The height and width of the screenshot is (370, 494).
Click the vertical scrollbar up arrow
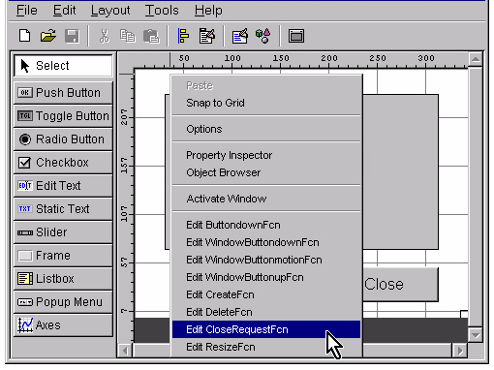[476, 60]
